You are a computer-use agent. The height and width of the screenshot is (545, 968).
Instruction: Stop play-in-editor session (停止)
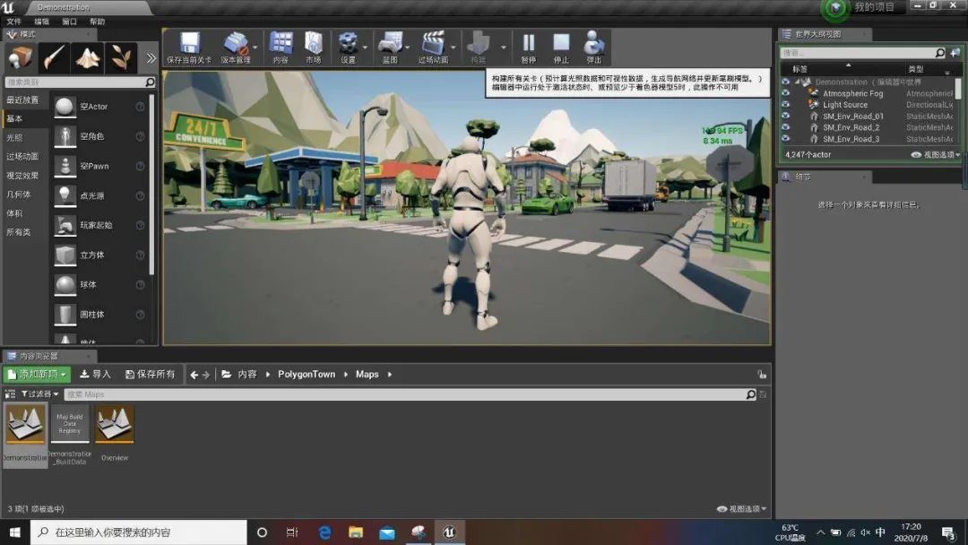click(561, 48)
